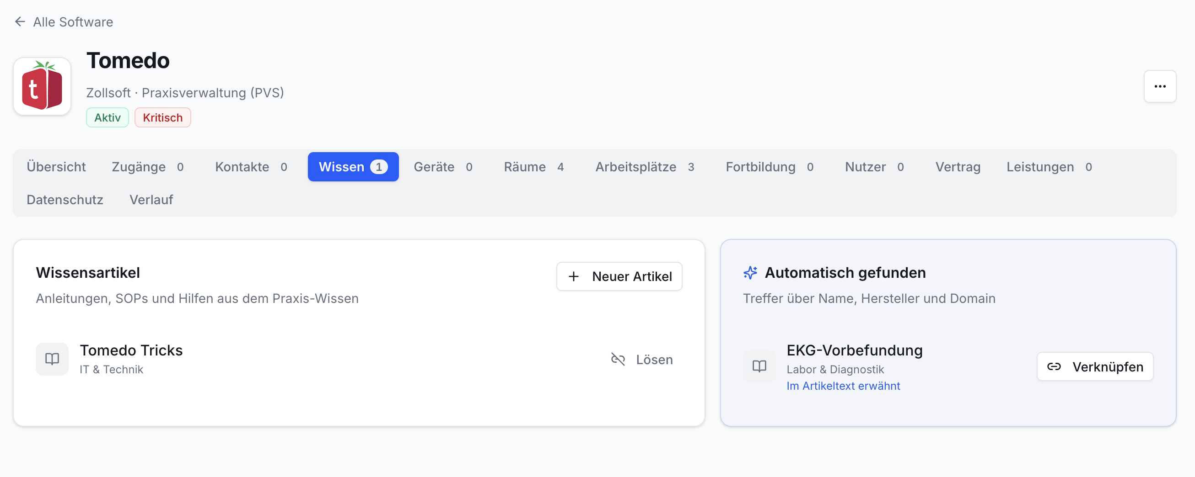Click the plus icon in Neuer Artikel

[x=574, y=276]
